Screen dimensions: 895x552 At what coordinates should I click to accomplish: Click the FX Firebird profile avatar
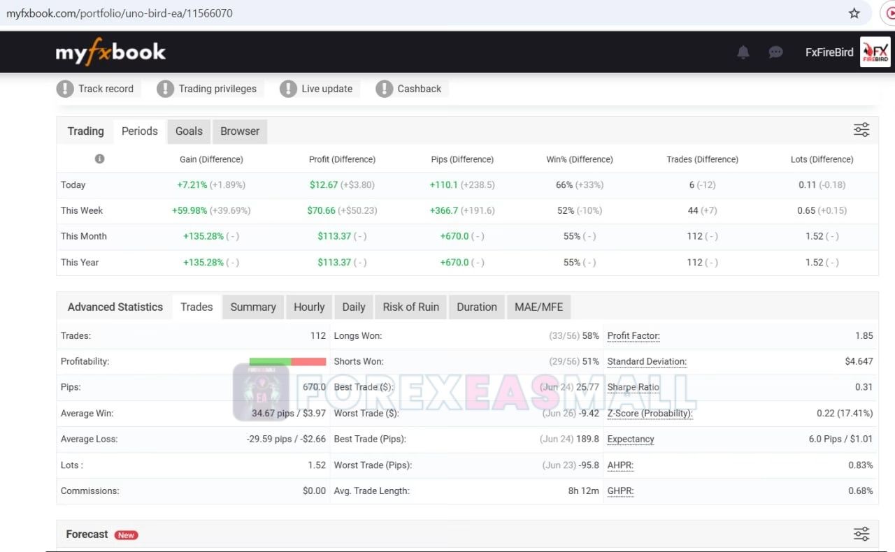(x=875, y=52)
